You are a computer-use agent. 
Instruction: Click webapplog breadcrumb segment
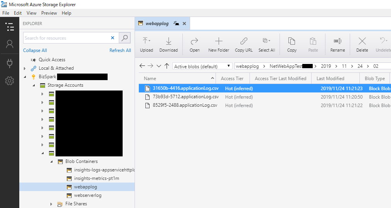point(248,66)
